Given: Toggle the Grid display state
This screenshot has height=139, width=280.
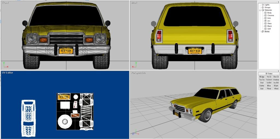Looking at the screenshot, I should [262, 89].
